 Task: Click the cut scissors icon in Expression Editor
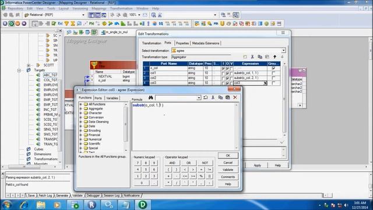tap(213, 97)
